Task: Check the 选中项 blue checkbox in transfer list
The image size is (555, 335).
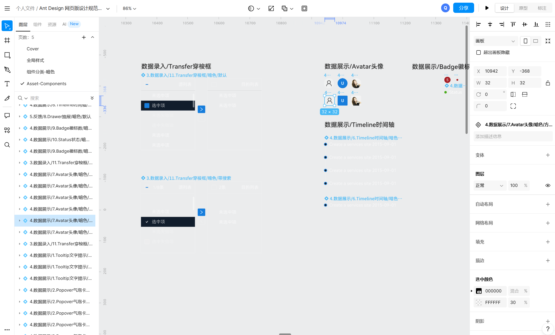Action: click(x=147, y=106)
